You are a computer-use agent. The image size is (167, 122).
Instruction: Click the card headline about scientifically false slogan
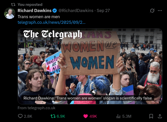click(88, 98)
